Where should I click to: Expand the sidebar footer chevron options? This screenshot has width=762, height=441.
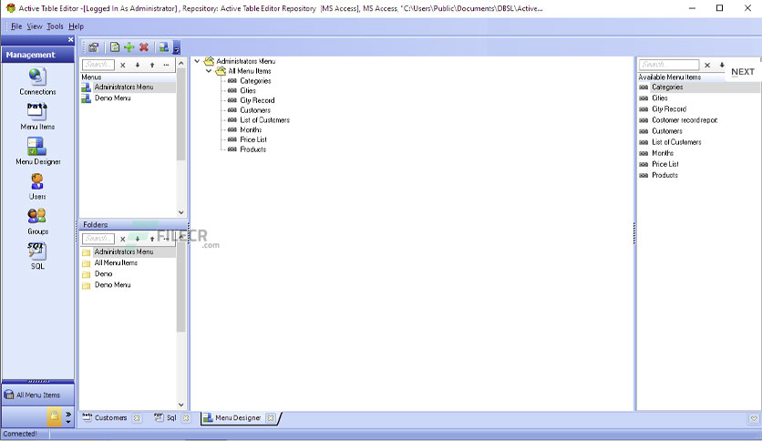pos(68,417)
